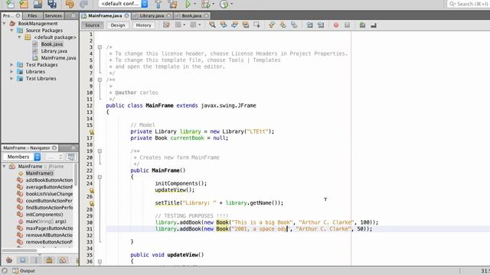
Task: Click Toggle Highlight Search icon
Action: point(246,25)
